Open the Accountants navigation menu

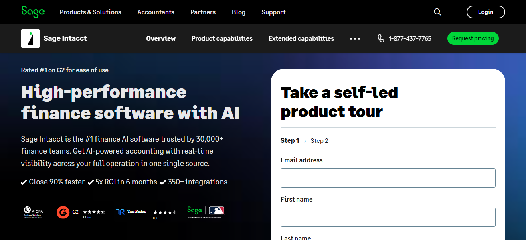pyautogui.click(x=156, y=12)
